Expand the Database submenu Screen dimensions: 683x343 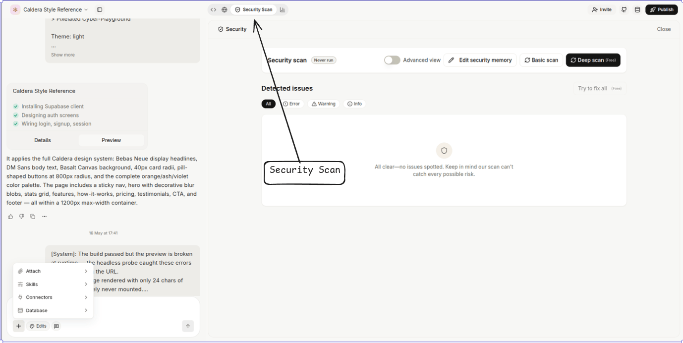(x=53, y=310)
